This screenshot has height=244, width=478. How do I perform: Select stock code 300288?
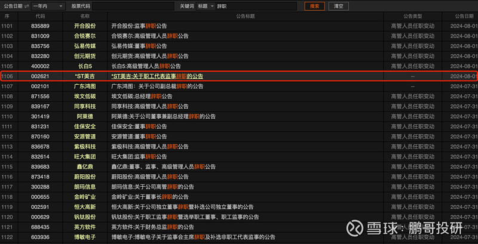(x=40, y=187)
